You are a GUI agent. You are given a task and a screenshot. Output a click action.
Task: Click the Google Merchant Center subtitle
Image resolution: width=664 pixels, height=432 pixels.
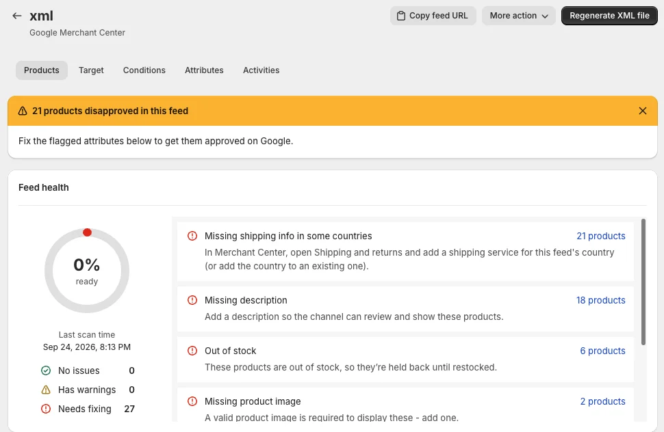pyautogui.click(x=77, y=33)
